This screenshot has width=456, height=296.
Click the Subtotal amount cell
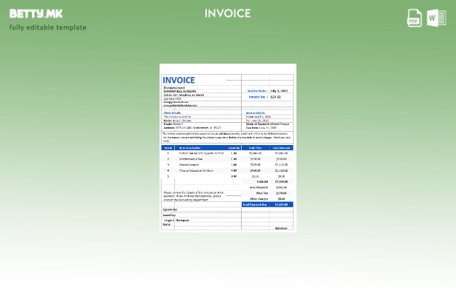pyautogui.click(x=281, y=181)
